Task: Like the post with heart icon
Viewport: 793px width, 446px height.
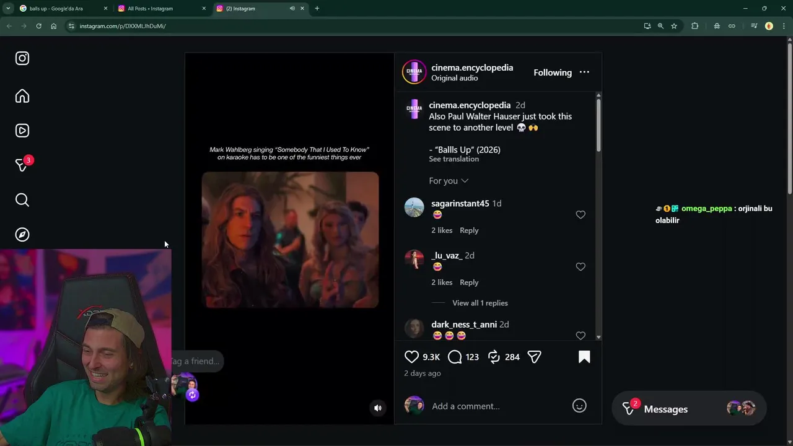Action: pos(411,357)
